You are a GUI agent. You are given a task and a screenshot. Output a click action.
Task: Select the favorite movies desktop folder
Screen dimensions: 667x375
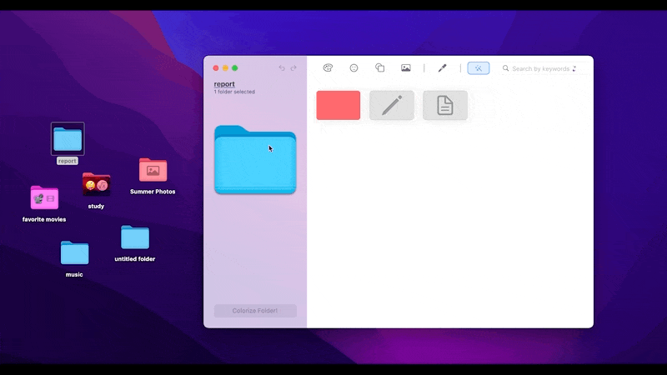tap(44, 197)
